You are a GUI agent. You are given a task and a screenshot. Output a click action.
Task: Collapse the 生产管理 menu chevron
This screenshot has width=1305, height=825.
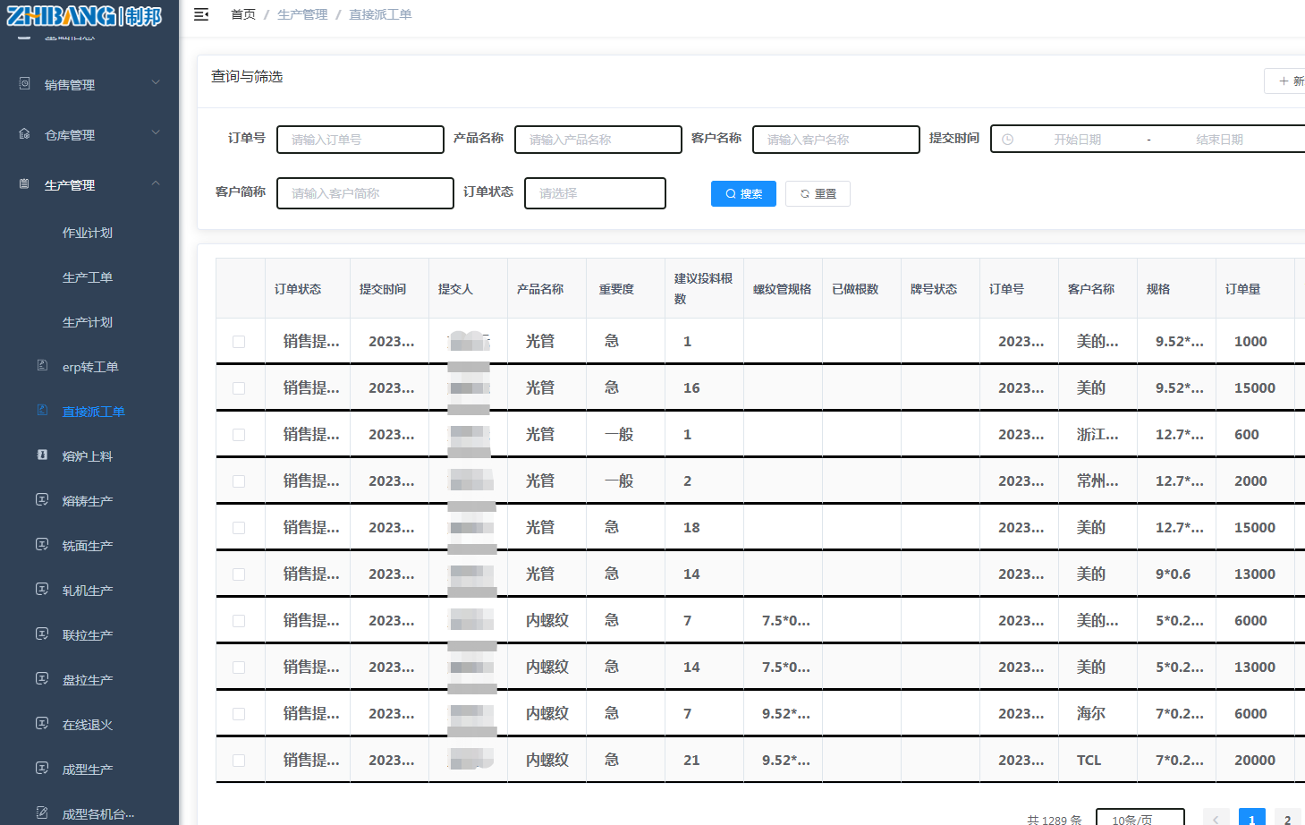pyautogui.click(x=156, y=183)
